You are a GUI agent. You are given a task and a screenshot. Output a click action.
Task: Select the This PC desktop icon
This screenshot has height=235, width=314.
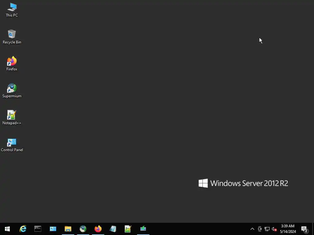(x=12, y=10)
